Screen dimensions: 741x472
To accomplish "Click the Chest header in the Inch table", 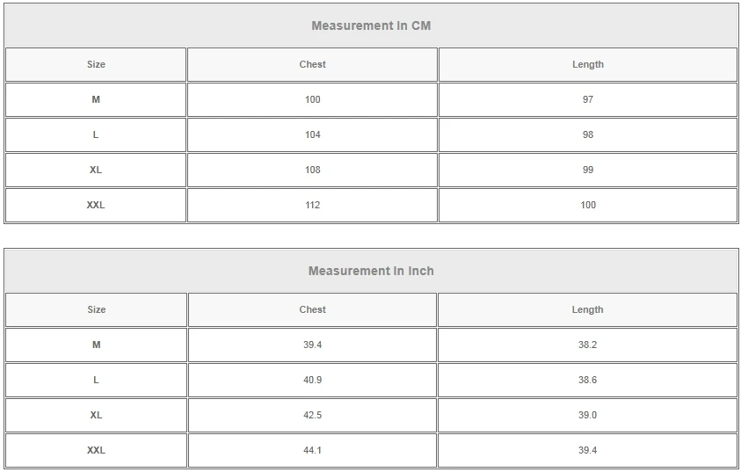I will click(x=312, y=309).
